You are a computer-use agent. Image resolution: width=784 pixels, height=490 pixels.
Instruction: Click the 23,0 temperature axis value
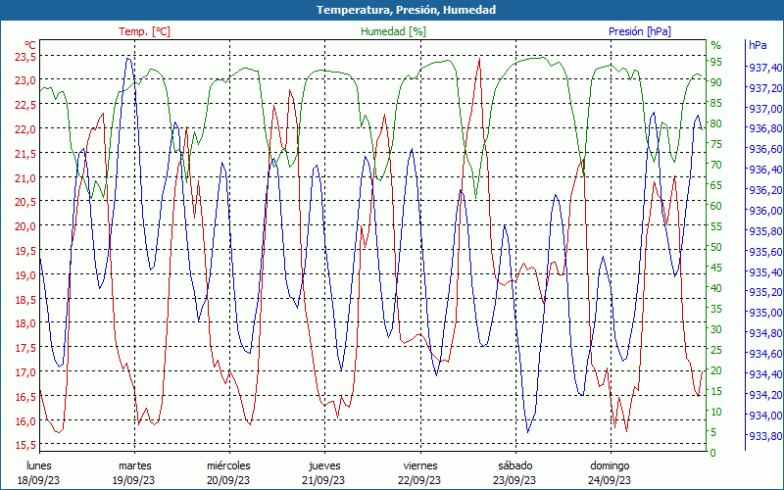click(25, 80)
